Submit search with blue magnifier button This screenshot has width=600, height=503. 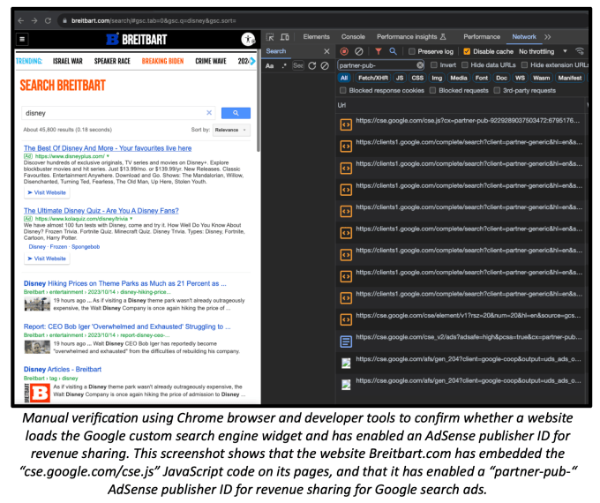pos(236,113)
